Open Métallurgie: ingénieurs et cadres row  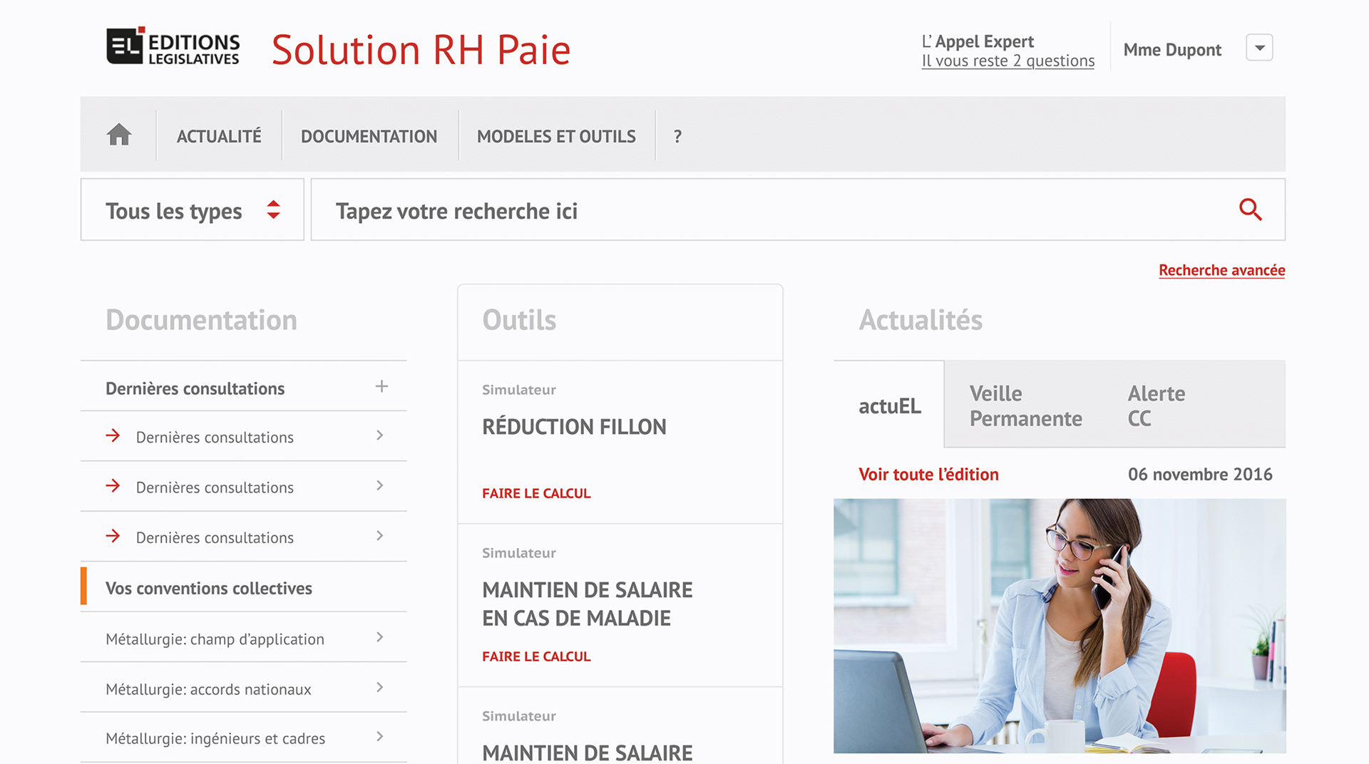point(244,738)
